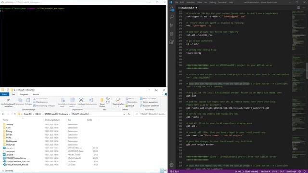
Task: Click the UTF-8 encoding in status bar
Action: coord(274,171)
